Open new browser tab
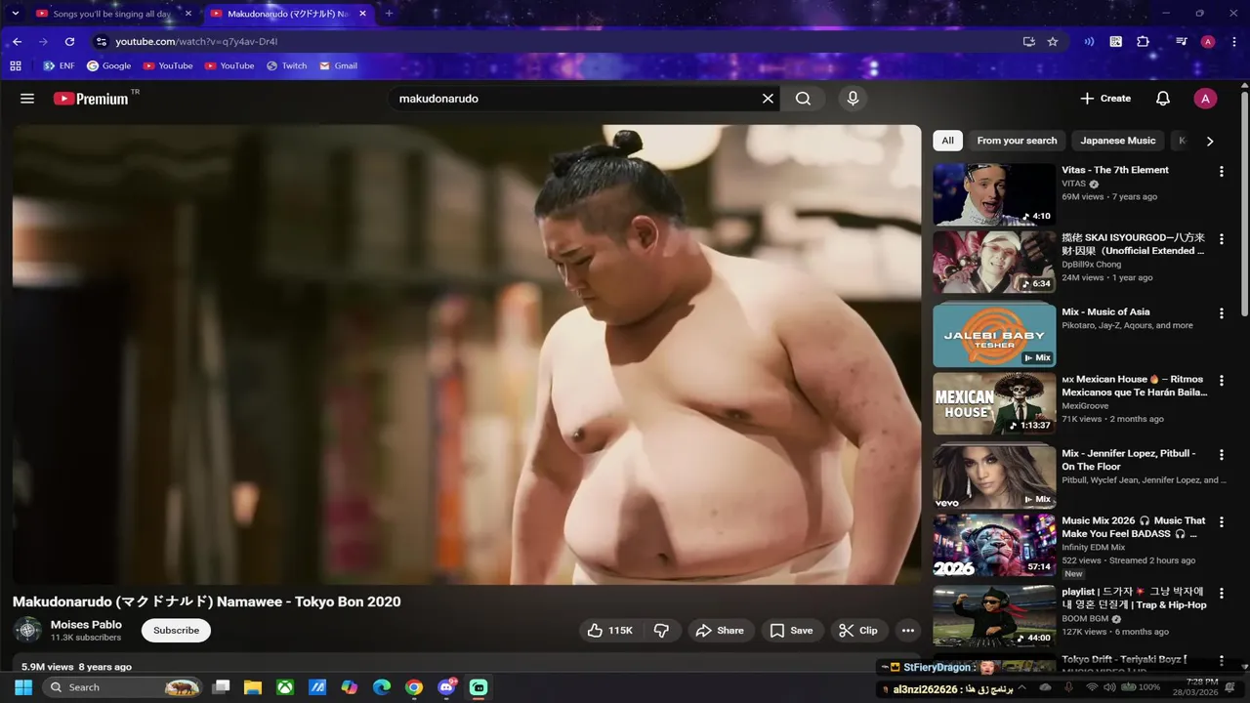The height and width of the screenshot is (703, 1250). [x=389, y=14]
